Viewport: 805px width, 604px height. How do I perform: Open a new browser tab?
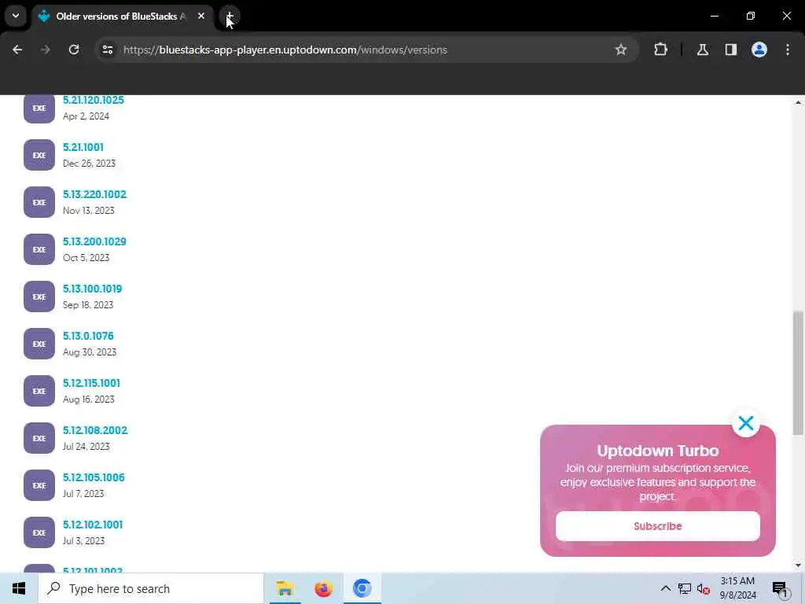pos(230,17)
